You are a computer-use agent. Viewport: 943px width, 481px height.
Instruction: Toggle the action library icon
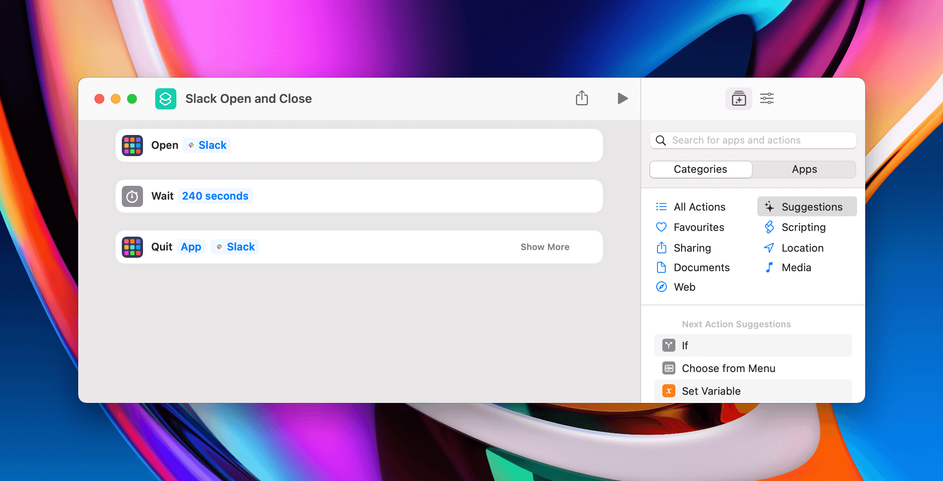[739, 98]
